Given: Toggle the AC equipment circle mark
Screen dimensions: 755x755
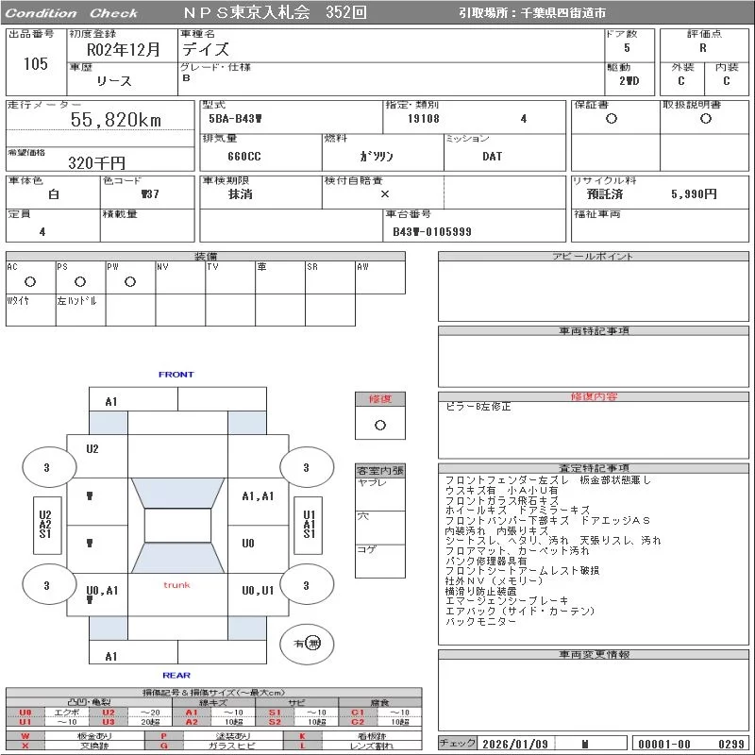Looking at the screenshot, I should tap(30, 281).
